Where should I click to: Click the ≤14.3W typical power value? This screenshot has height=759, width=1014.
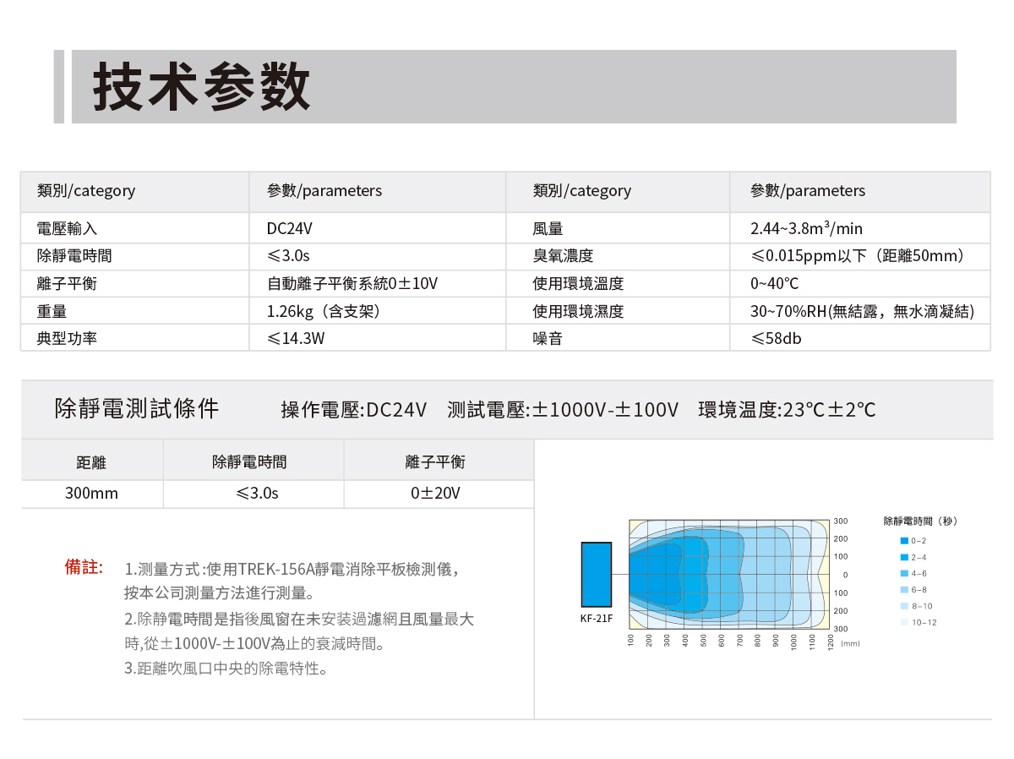click(x=296, y=339)
